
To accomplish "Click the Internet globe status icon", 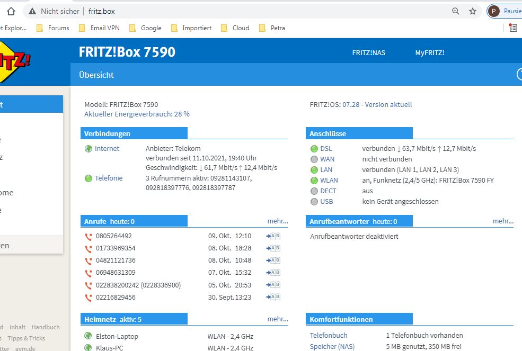I will click(88, 149).
